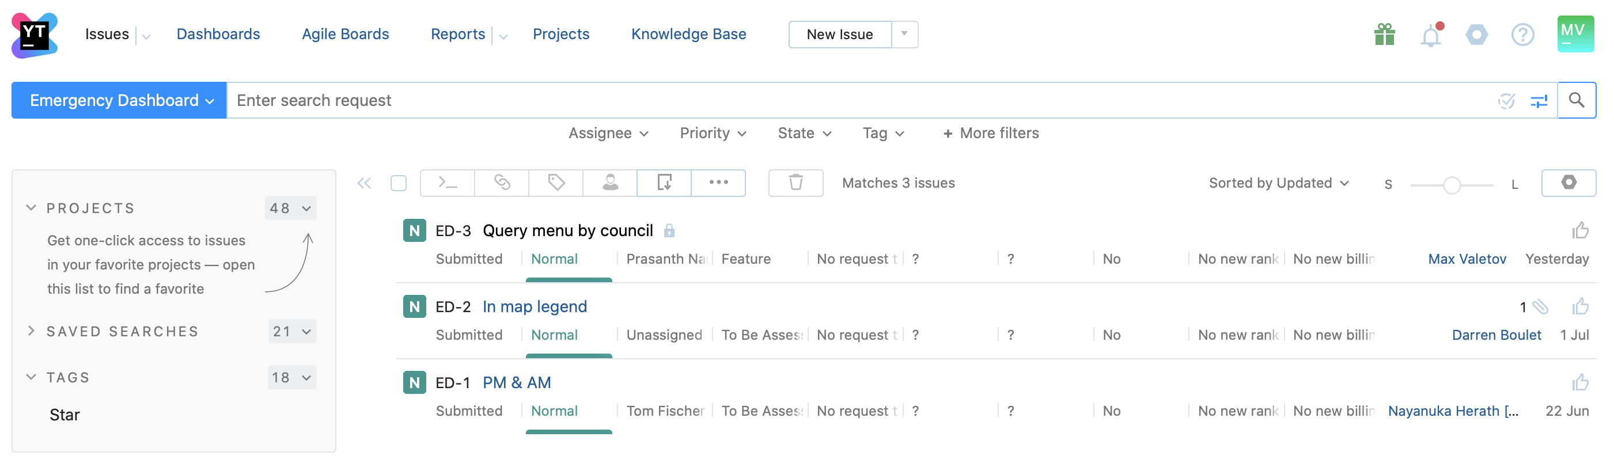Screen dimensions: 1614x463
Task: Open the notifications bell icon
Action: (x=1431, y=35)
